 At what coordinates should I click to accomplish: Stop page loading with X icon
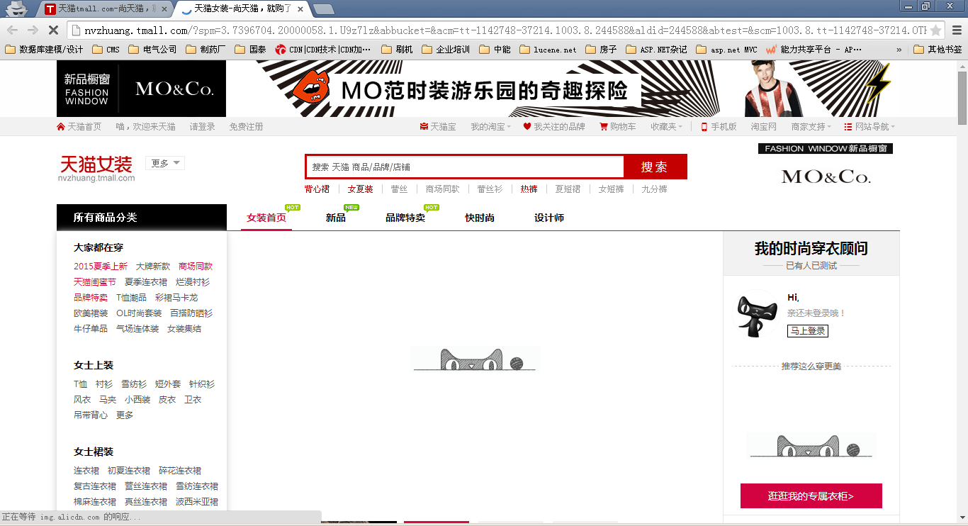click(53, 30)
